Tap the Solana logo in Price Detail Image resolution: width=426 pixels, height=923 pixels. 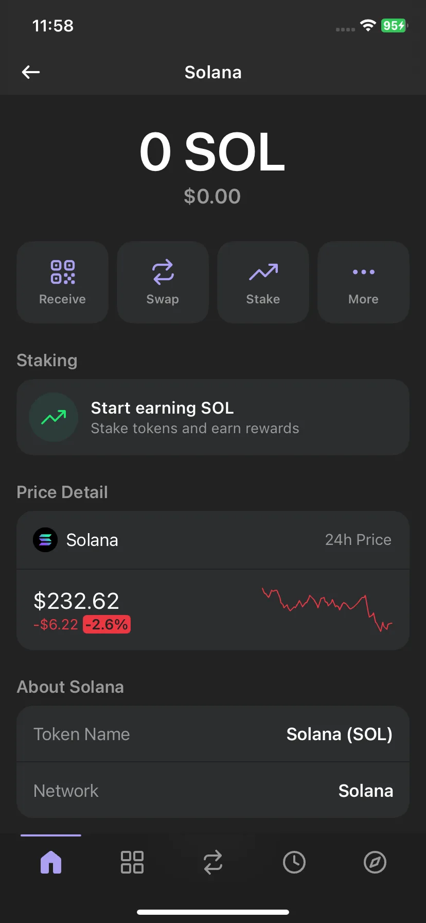tap(45, 540)
